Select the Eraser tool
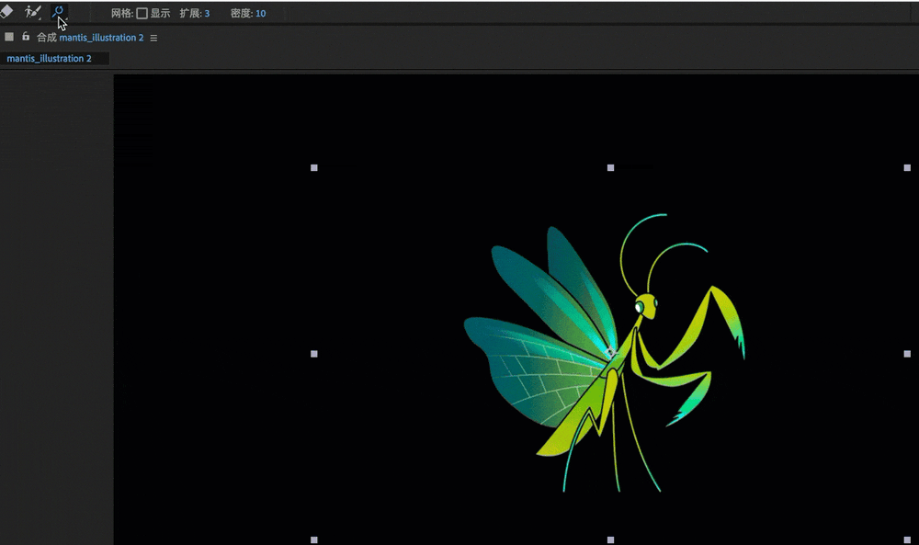Viewport: 919px width, 545px height. (x=6, y=12)
